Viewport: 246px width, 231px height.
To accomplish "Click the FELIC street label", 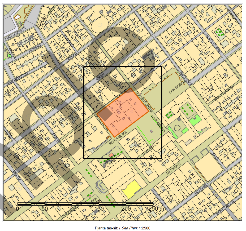I will tap(215, 157).
